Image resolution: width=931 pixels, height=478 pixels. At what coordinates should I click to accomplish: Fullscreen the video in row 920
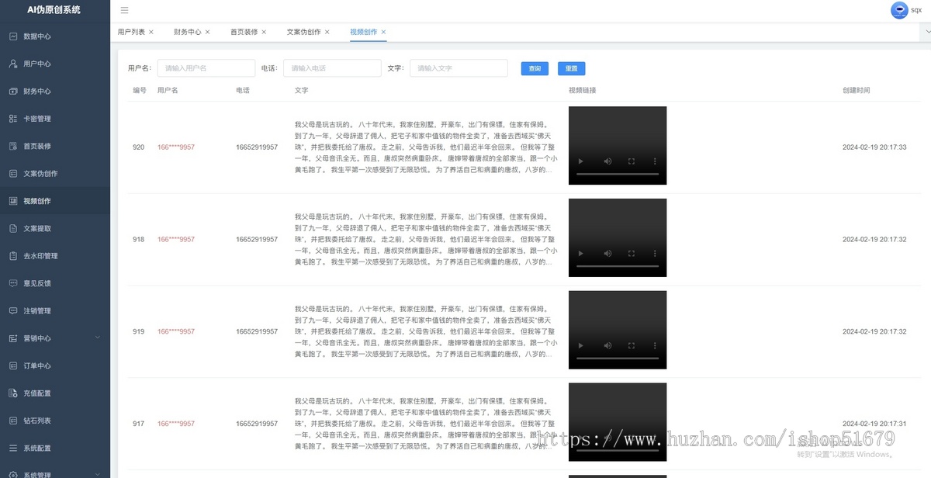632,161
